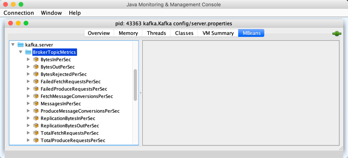Image resolution: width=348 pixels, height=158 pixels.
Task: Open the Window menu
Action: click(x=51, y=13)
